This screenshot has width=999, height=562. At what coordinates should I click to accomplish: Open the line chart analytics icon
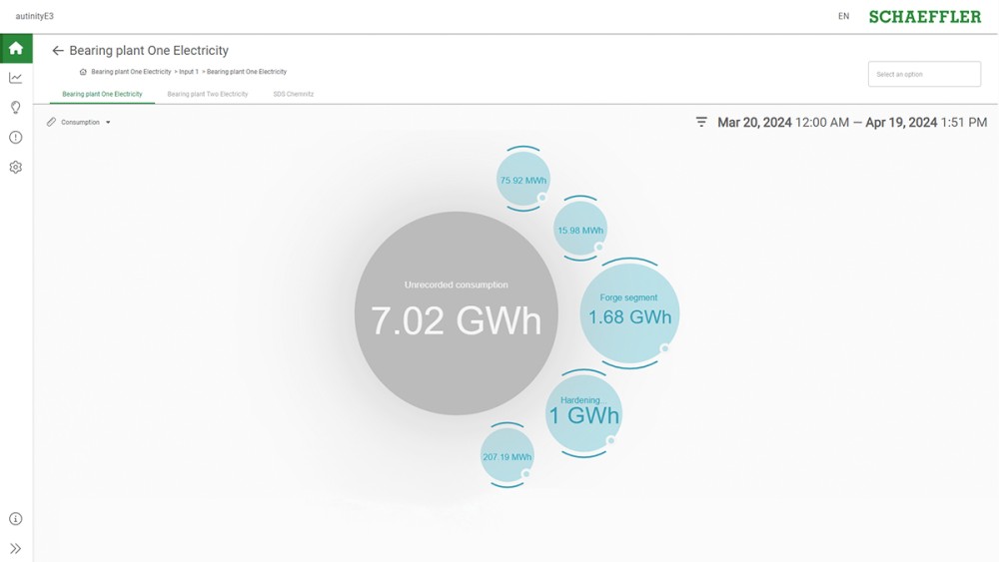[16, 78]
